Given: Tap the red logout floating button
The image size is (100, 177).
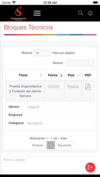Looking at the screenshot, I should pyautogui.click(x=90, y=167).
